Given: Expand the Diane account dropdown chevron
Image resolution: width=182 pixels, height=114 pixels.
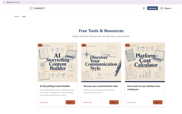Looking at the screenshot, I should click(x=172, y=8).
